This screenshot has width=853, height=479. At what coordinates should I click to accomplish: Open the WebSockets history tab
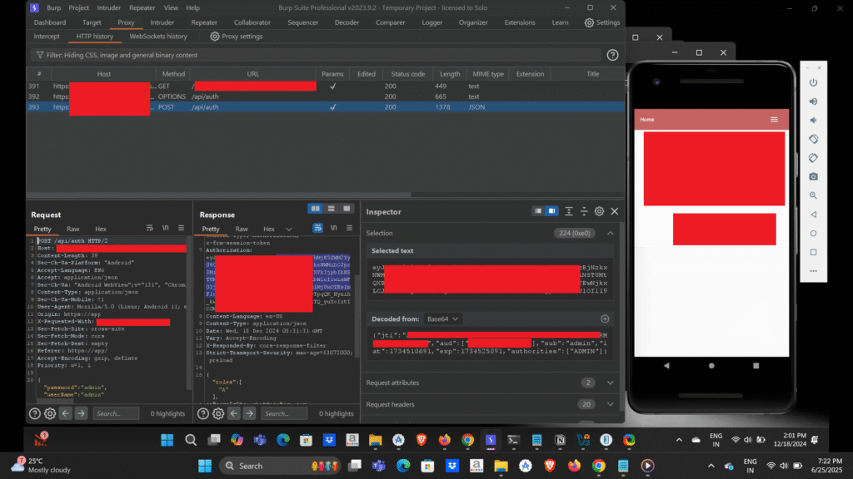158,37
